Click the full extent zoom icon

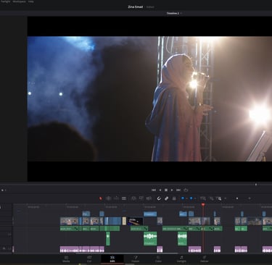pos(203,198)
